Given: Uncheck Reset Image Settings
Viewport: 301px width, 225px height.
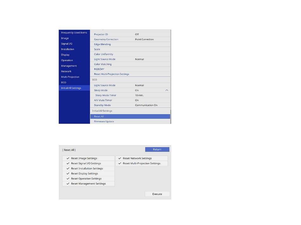Looking at the screenshot, I should coord(88,158).
